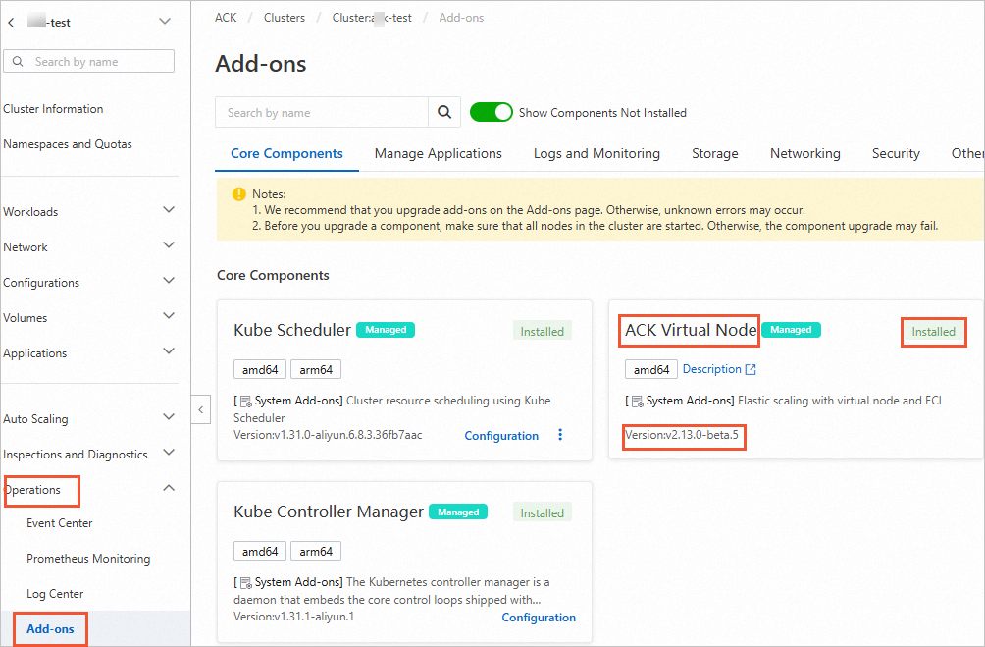Click System Add-ons icon in ACK Virtual Node card
The height and width of the screenshot is (647, 985).
(638, 402)
